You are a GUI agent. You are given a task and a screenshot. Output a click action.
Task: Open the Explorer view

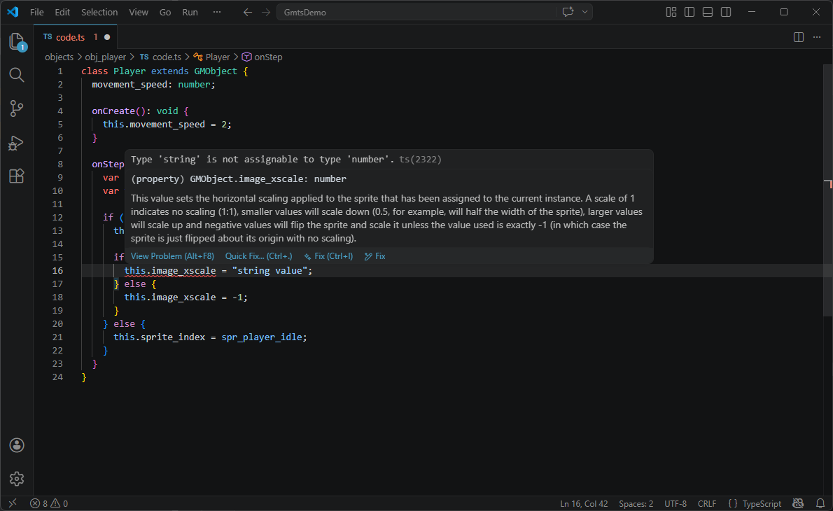pos(17,41)
